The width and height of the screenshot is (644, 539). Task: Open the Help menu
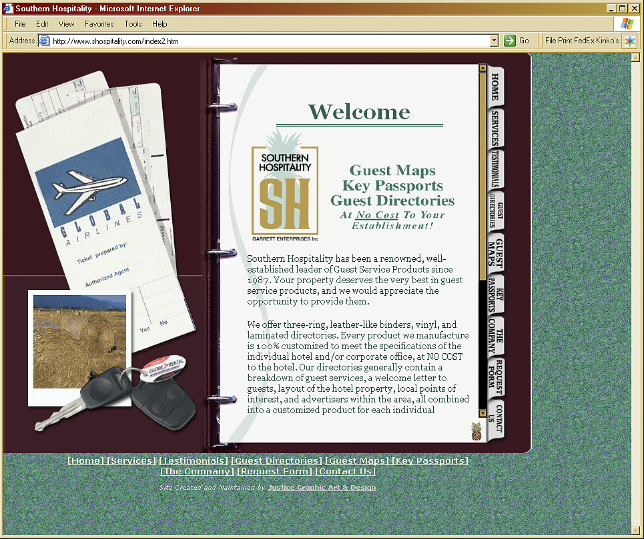159,24
